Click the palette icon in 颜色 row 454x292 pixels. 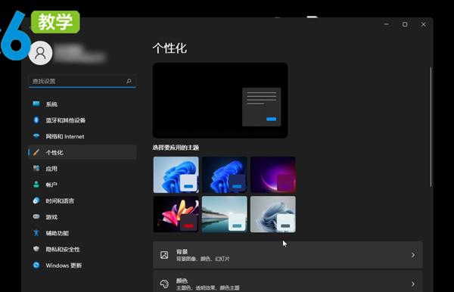pyautogui.click(x=164, y=284)
